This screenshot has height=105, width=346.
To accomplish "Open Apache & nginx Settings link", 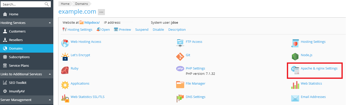I will coord(319,68).
